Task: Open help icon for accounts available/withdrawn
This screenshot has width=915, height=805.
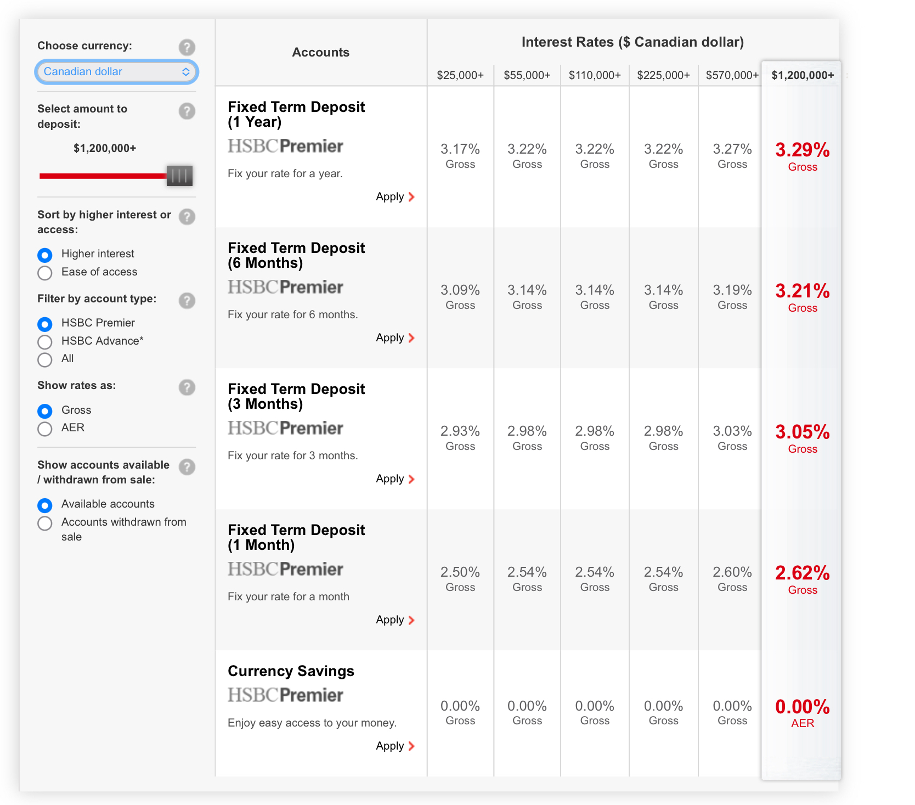Action: [187, 467]
